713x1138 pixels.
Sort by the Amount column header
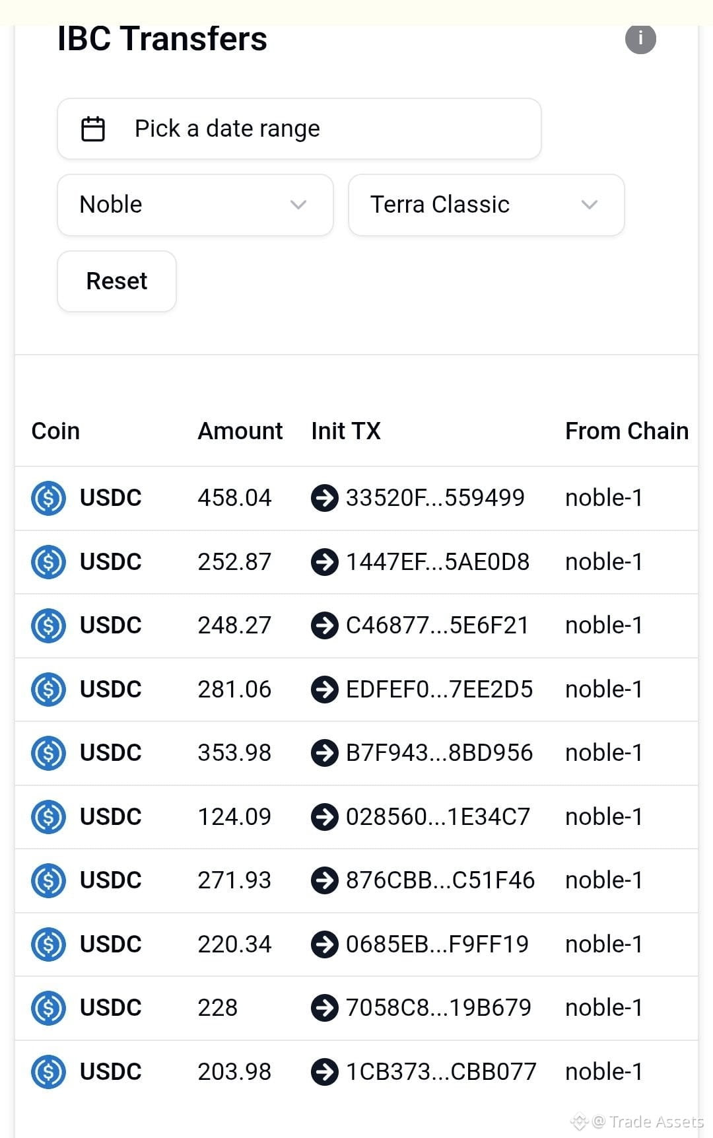click(240, 431)
